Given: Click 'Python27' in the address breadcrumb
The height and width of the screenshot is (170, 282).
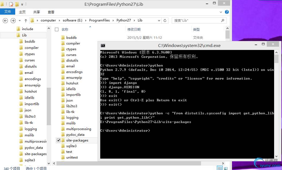Looking at the screenshot, I should pyautogui.click(x=124, y=20).
